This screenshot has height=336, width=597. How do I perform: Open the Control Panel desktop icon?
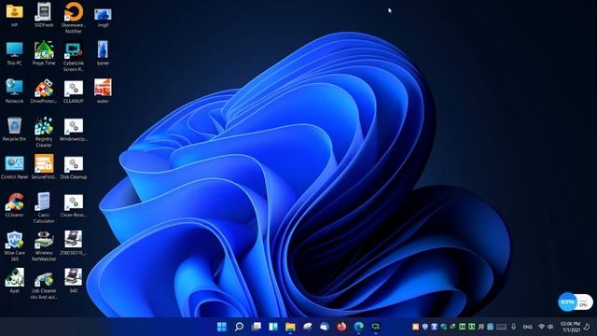coord(15,167)
